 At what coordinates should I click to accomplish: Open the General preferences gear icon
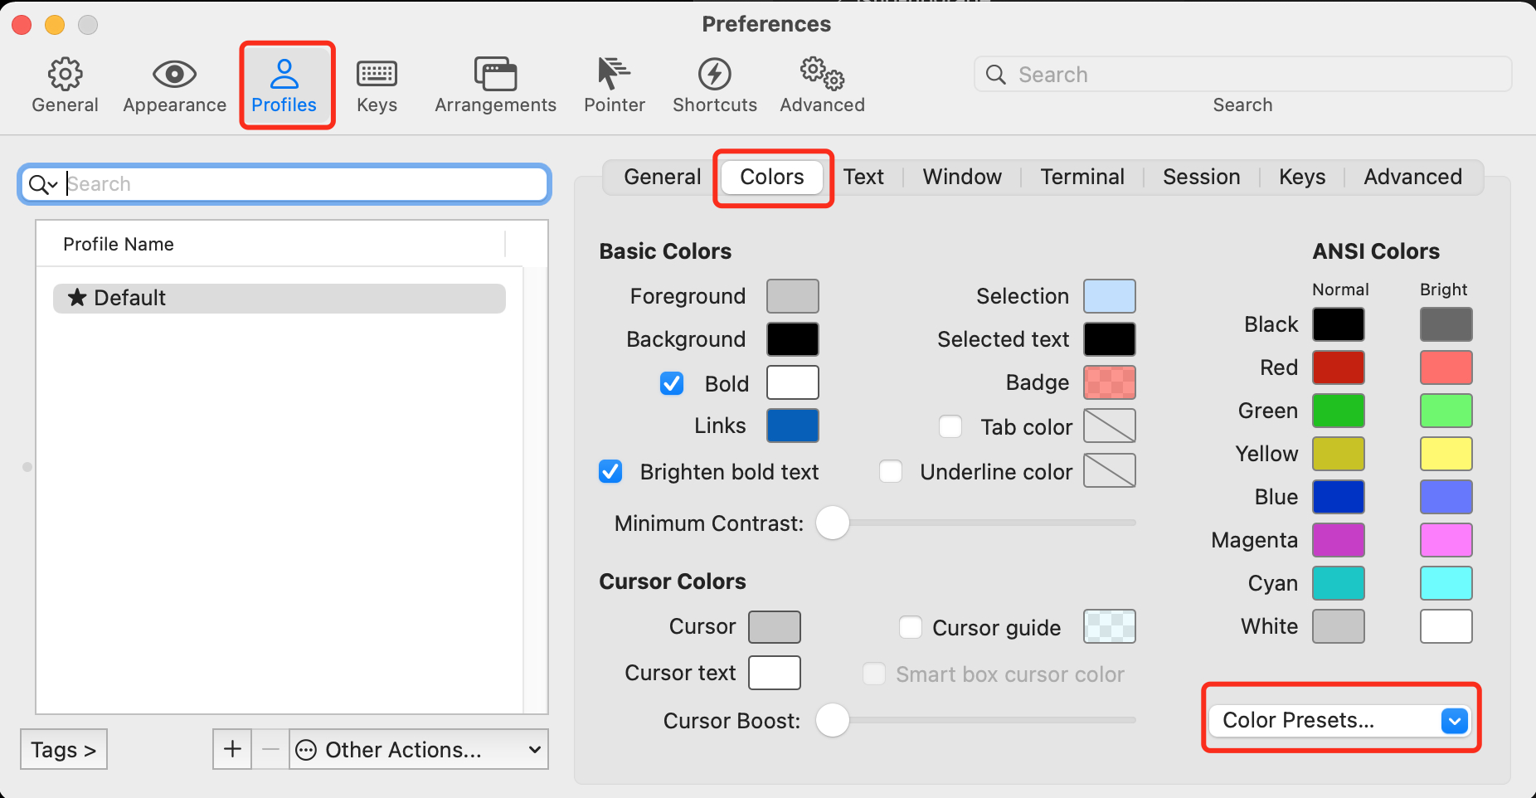tap(65, 75)
